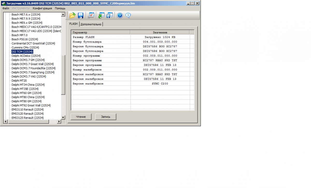The height and width of the screenshot is (188, 311).
Task: Open settings via wrench and checkmark icon
Action: tap(91, 15)
